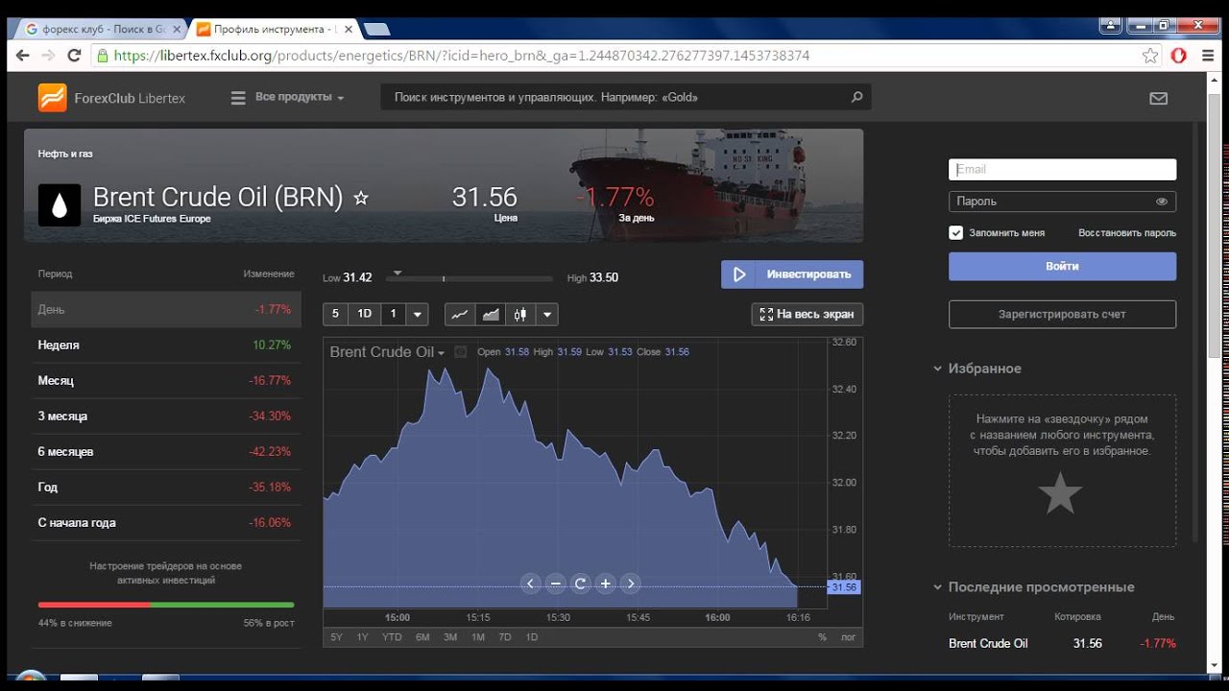Show password using the eye icon
This screenshot has height=691, width=1229.
[x=1162, y=202]
